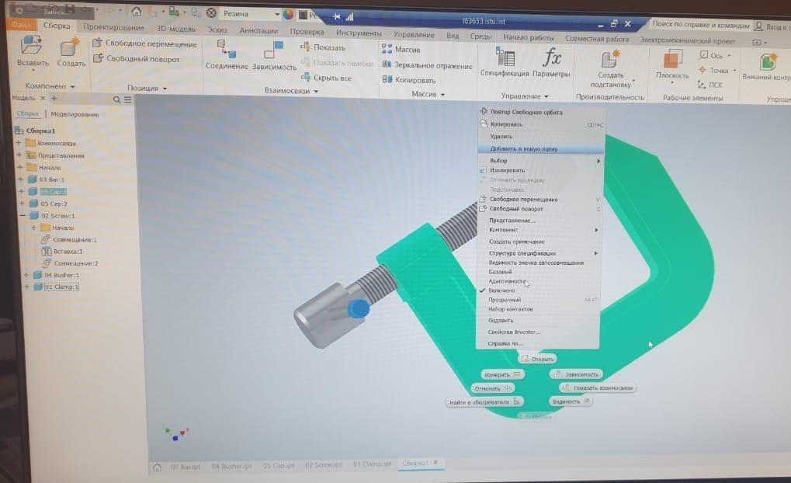Click the Открыть marking menu button

[537, 359]
